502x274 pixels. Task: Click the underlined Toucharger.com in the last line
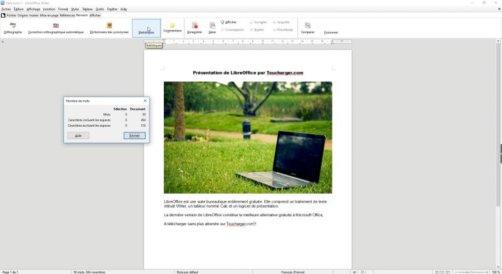[x=240, y=224]
